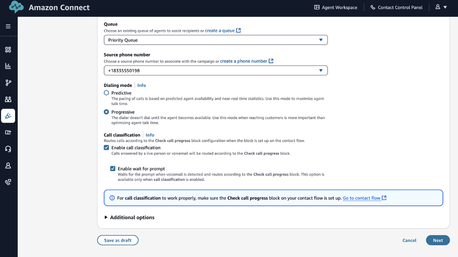Select the outbound campaigns icon in sidebar
458x257 pixels.
point(8,116)
